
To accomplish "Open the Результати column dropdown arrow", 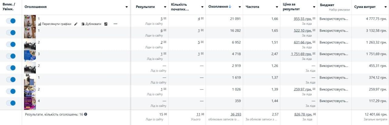I will (165, 7).
